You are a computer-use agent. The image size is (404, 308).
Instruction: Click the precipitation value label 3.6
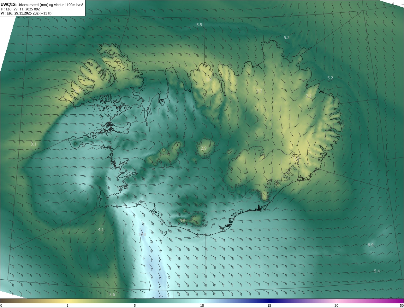pyautogui.click(x=112, y=294)
